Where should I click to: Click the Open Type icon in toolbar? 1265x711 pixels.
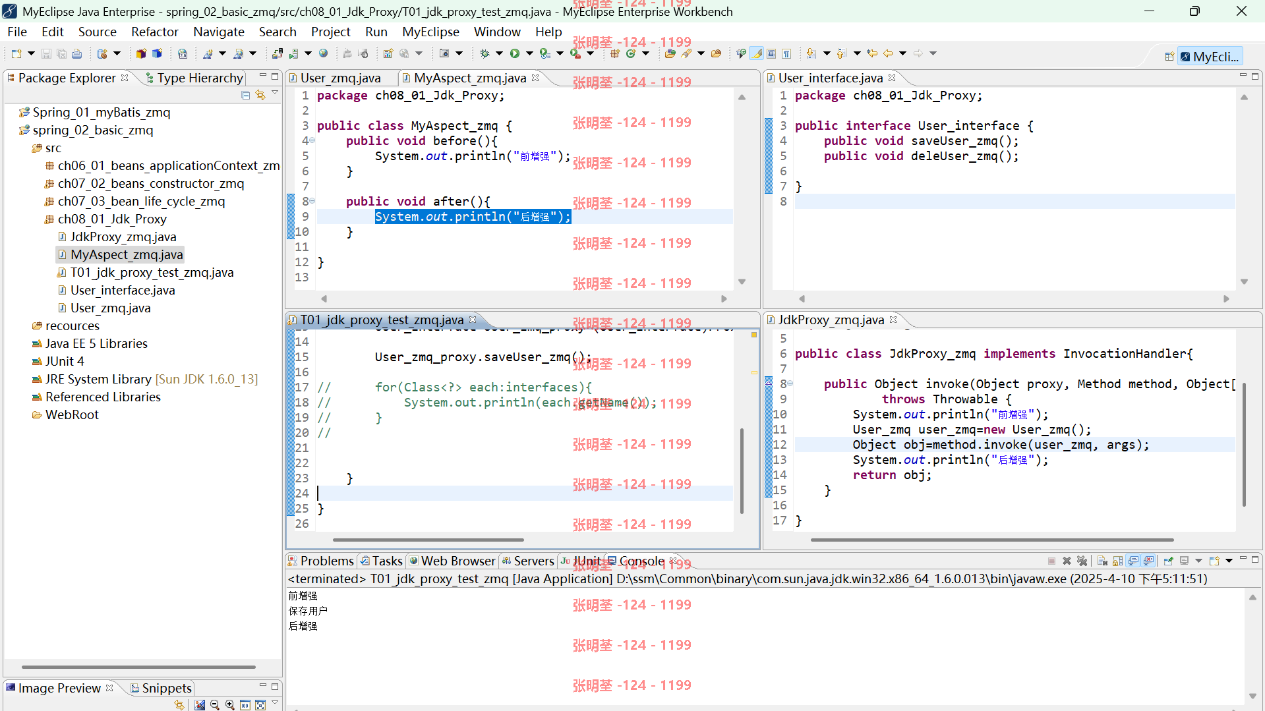point(670,53)
